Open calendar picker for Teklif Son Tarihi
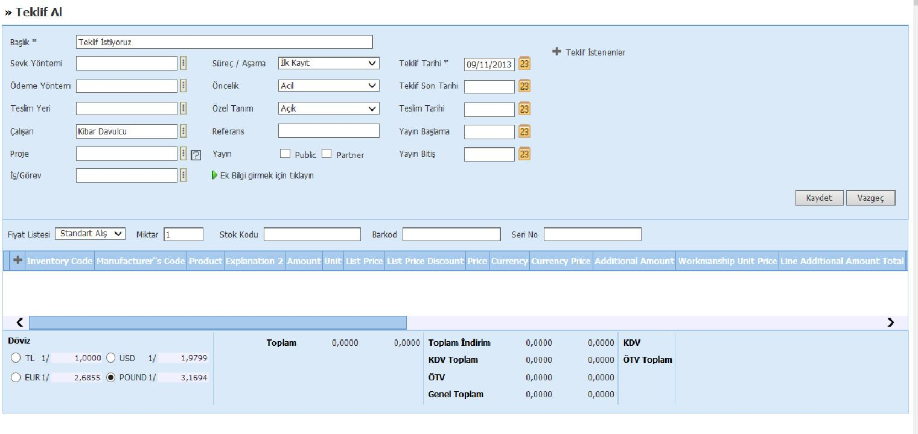 pos(524,86)
